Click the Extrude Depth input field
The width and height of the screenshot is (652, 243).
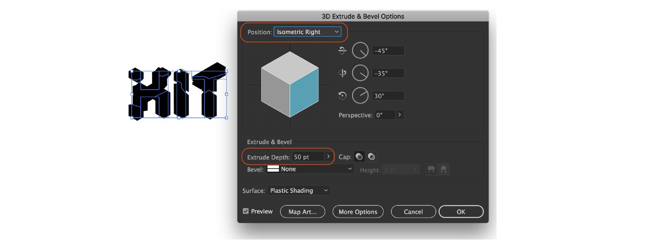(308, 157)
